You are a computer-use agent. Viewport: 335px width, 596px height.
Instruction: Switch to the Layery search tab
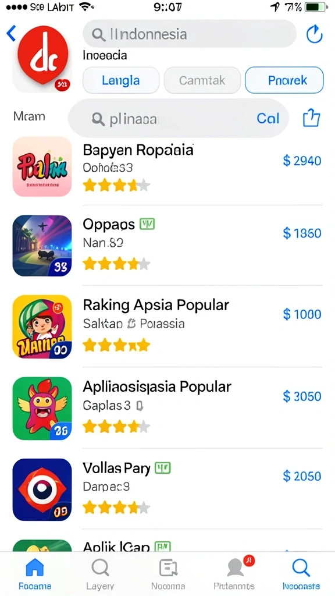coord(100,574)
